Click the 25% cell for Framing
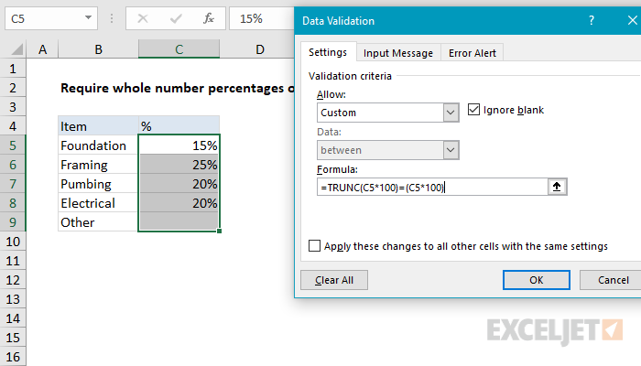The image size is (641, 366). (x=179, y=165)
